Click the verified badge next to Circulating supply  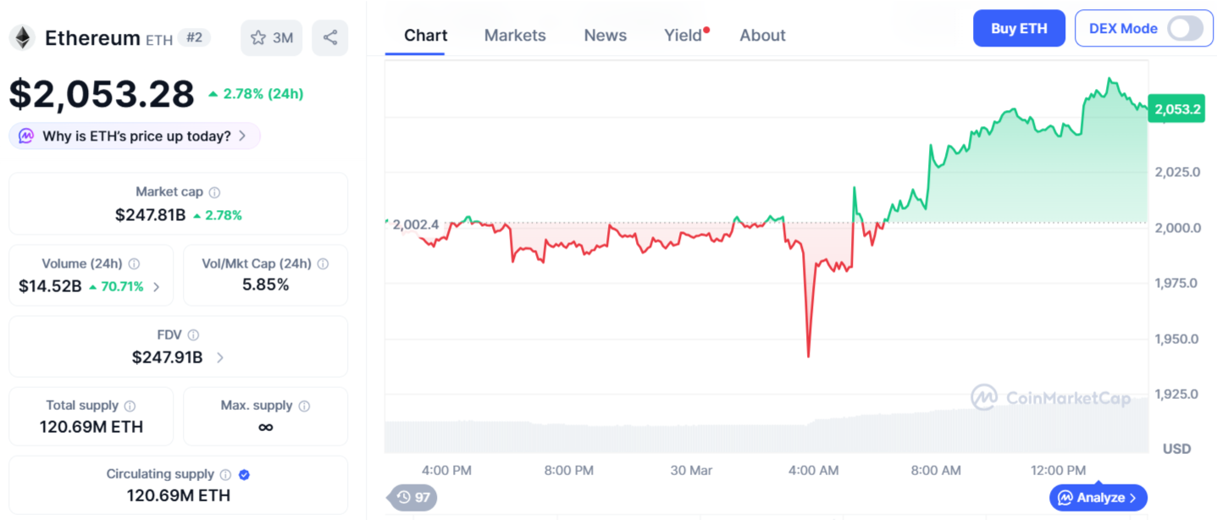245,474
